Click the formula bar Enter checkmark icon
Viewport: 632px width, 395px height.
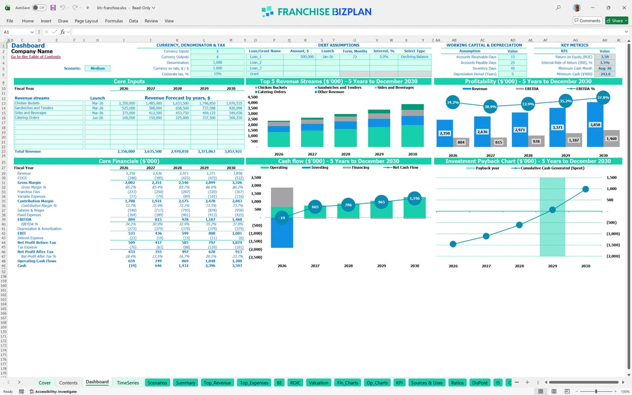point(54,32)
